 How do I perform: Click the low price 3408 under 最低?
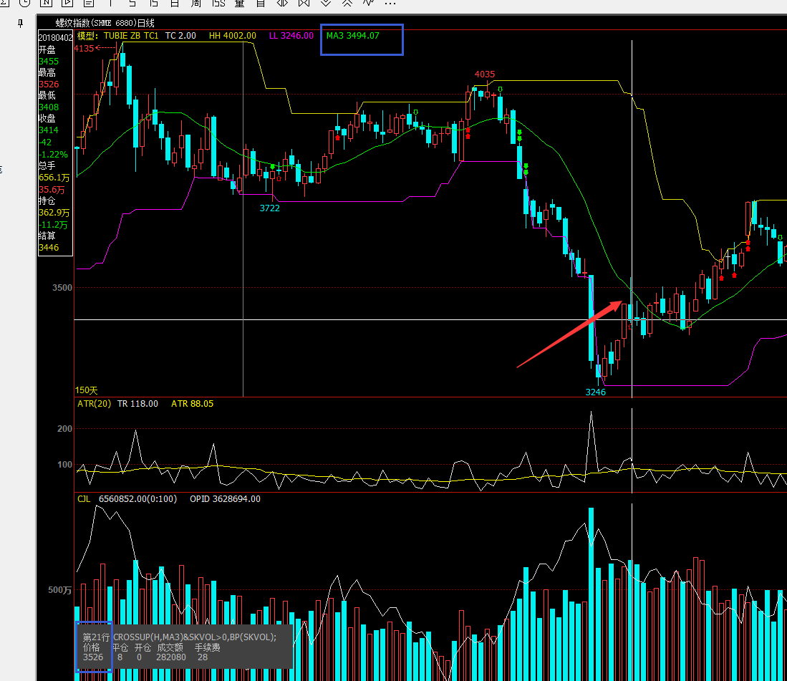pos(49,107)
